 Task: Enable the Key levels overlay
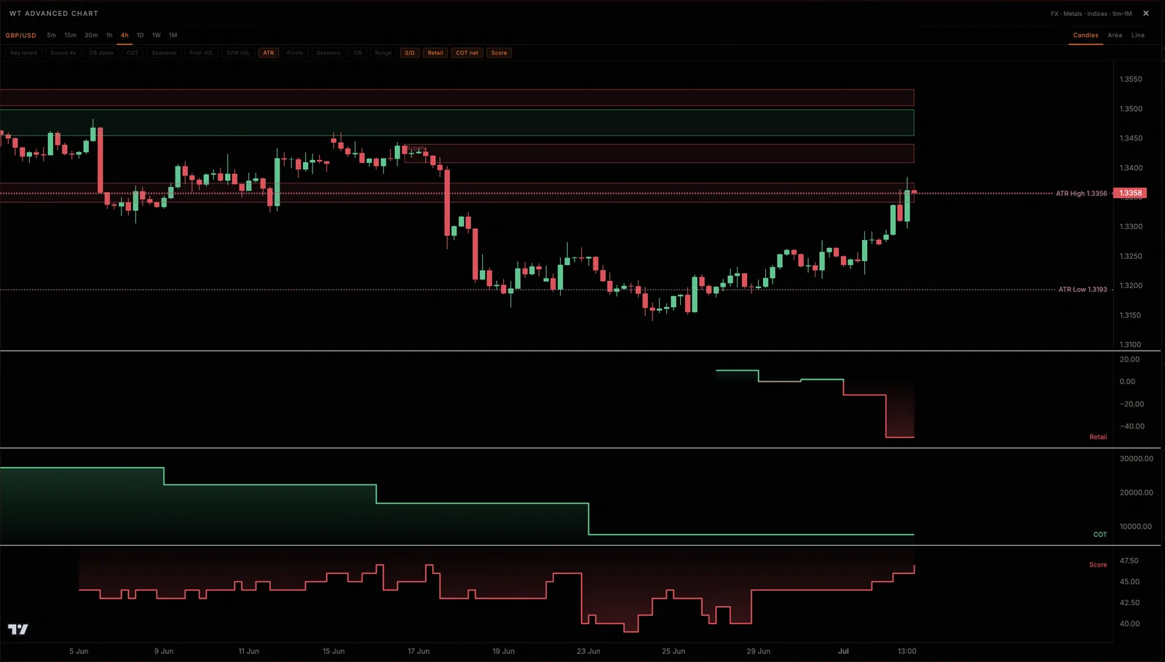[24, 53]
